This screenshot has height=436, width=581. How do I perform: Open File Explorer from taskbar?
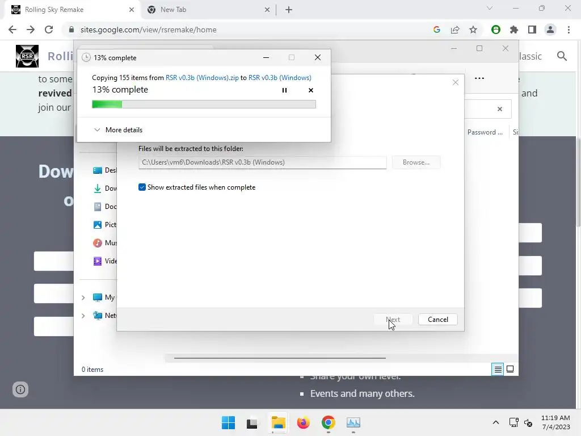(278, 422)
